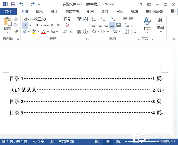Screen dimensions: 178x145
Task: Open the File (文件) menu
Action: tap(8, 11)
